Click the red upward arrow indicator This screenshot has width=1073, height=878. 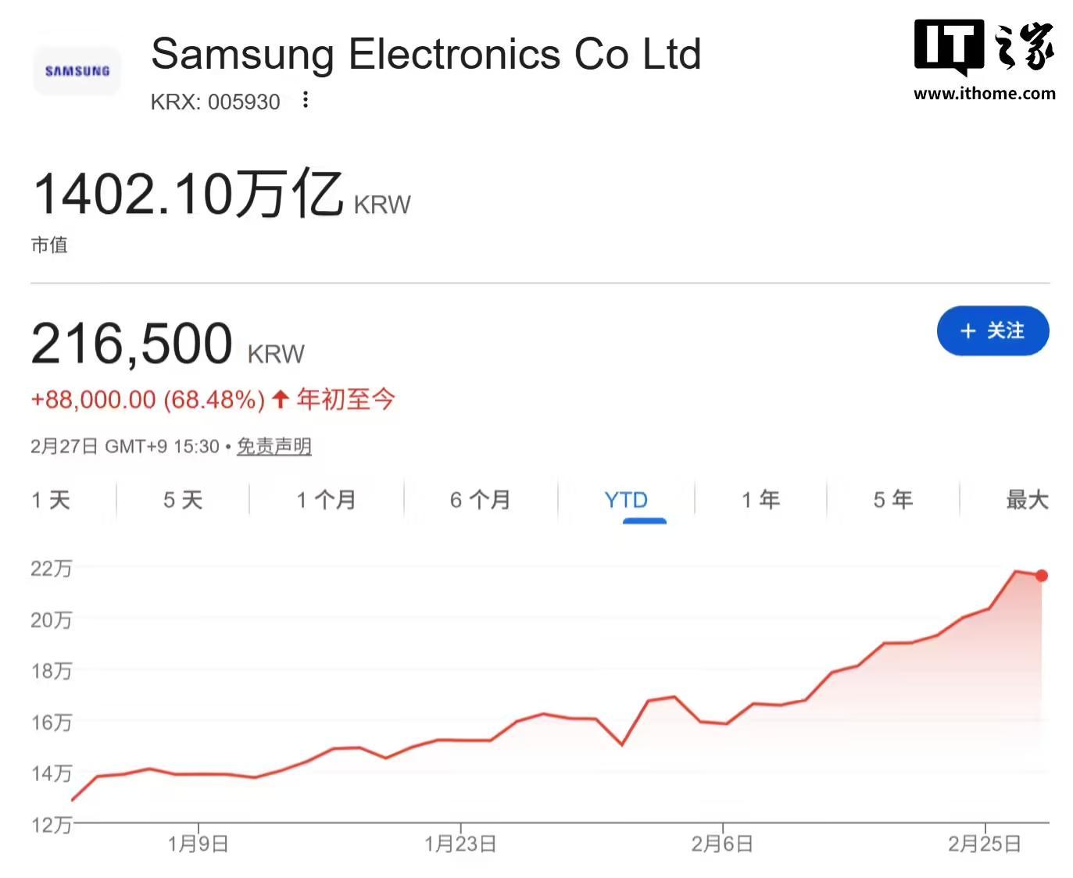(x=281, y=400)
